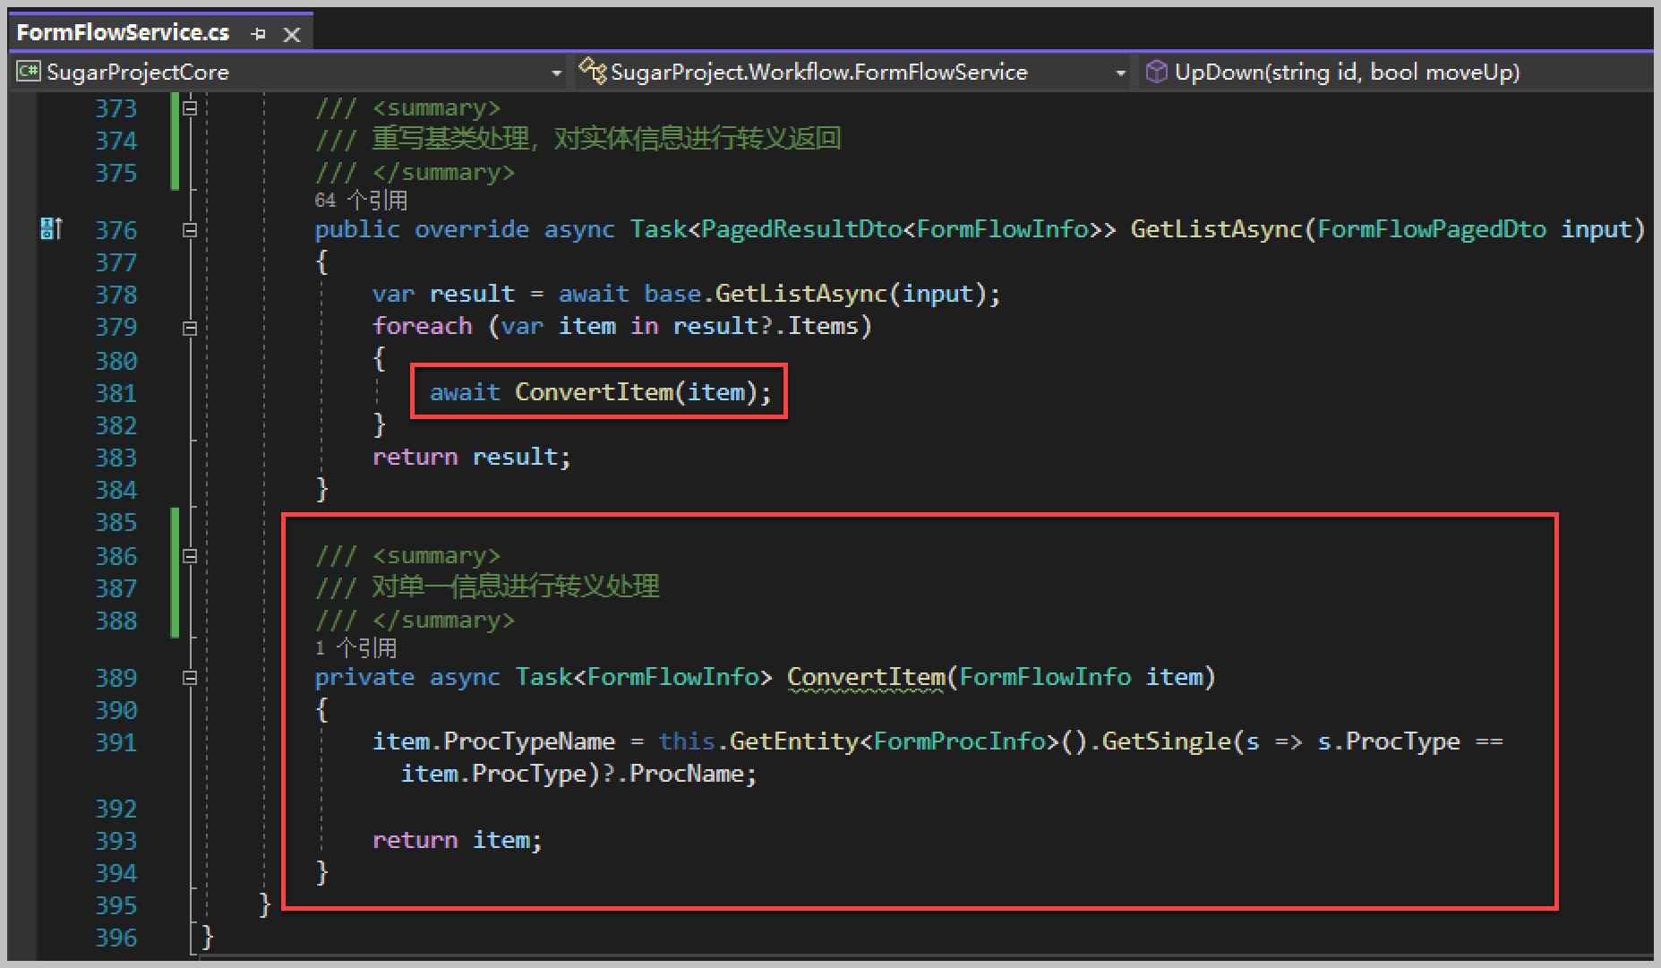This screenshot has width=1661, height=968.
Task: Click line number 389 in the gutter
Action: pyautogui.click(x=116, y=678)
